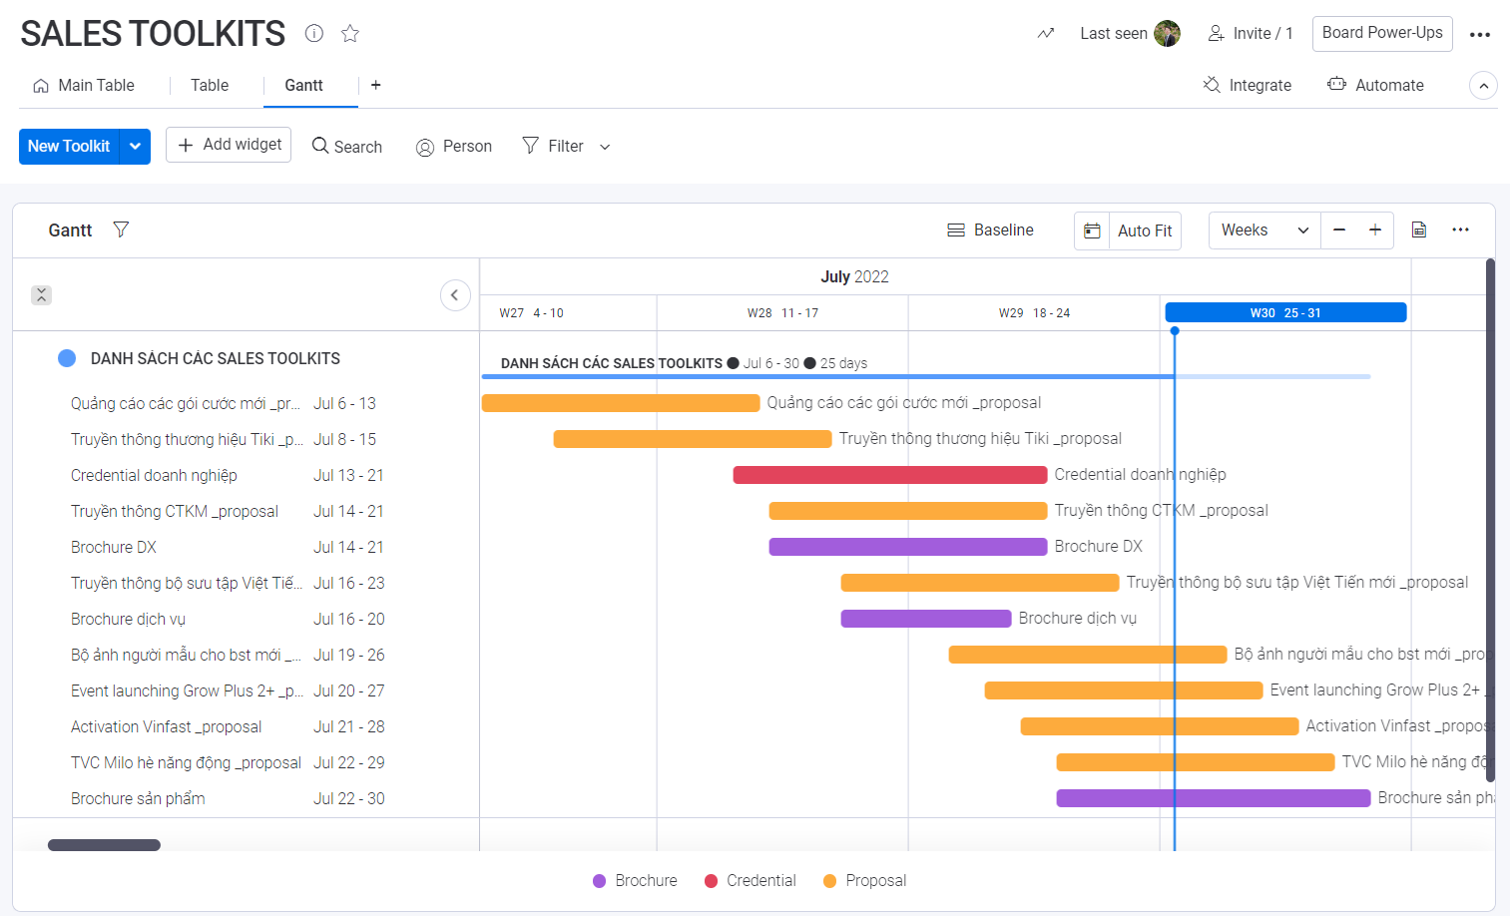Open the New Toolkit dropdown arrow

135,146
